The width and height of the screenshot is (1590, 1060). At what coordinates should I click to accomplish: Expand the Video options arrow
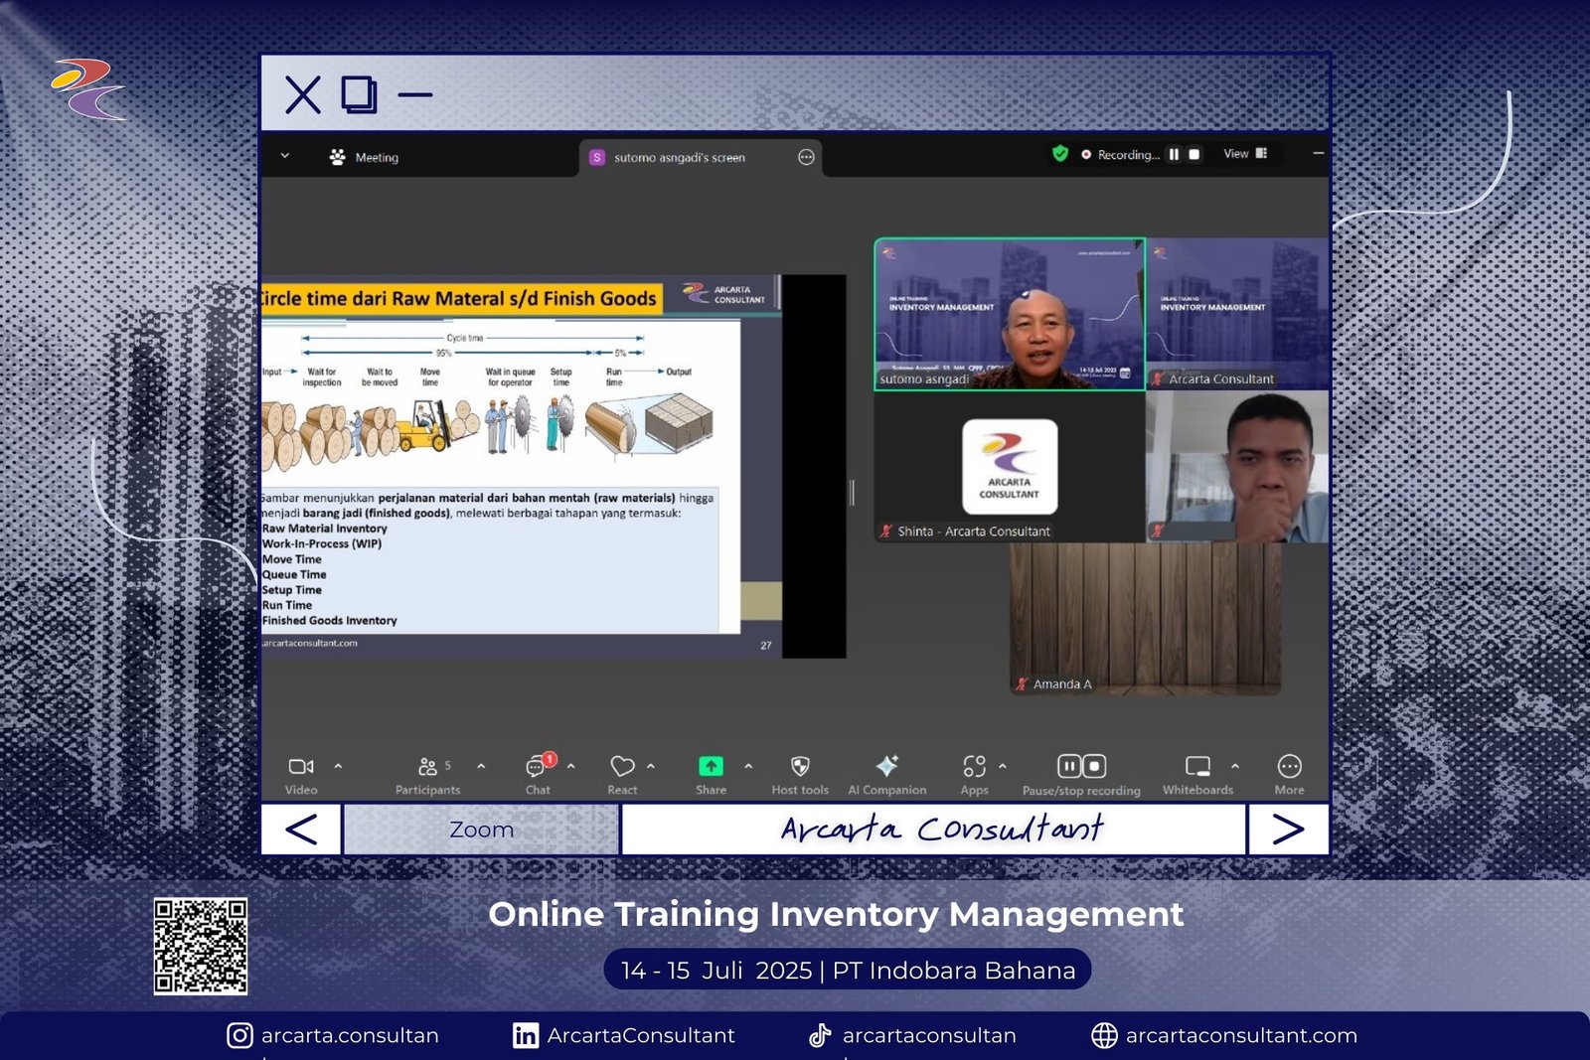pyautogui.click(x=338, y=766)
